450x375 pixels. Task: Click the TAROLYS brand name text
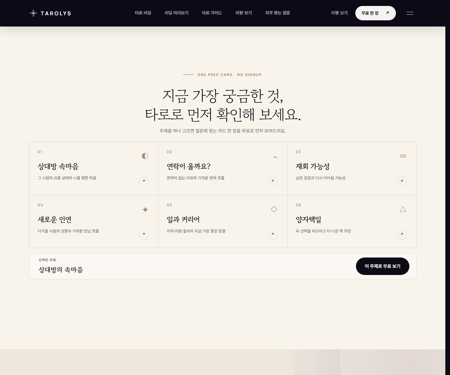click(56, 13)
